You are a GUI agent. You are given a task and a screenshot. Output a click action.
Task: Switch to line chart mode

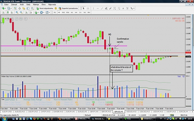[x=12, y=12]
